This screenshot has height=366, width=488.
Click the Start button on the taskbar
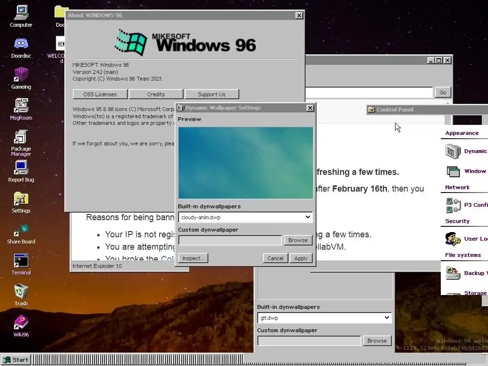(x=16, y=360)
